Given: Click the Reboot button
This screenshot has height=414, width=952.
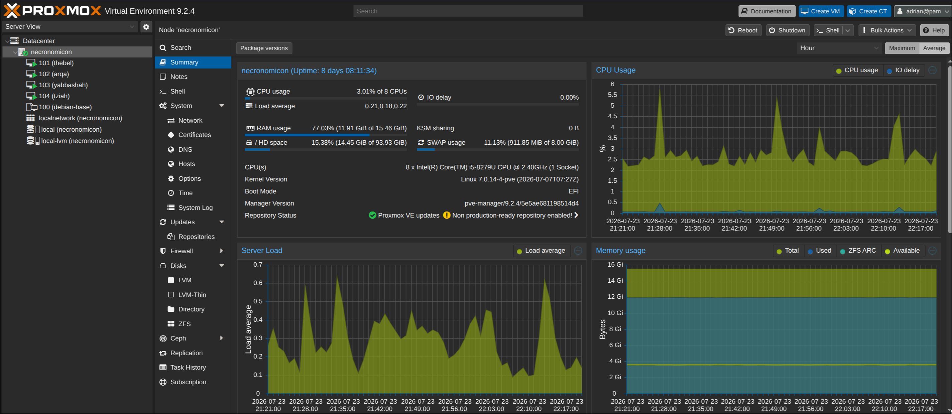Looking at the screenshot, I should point(743,30).
